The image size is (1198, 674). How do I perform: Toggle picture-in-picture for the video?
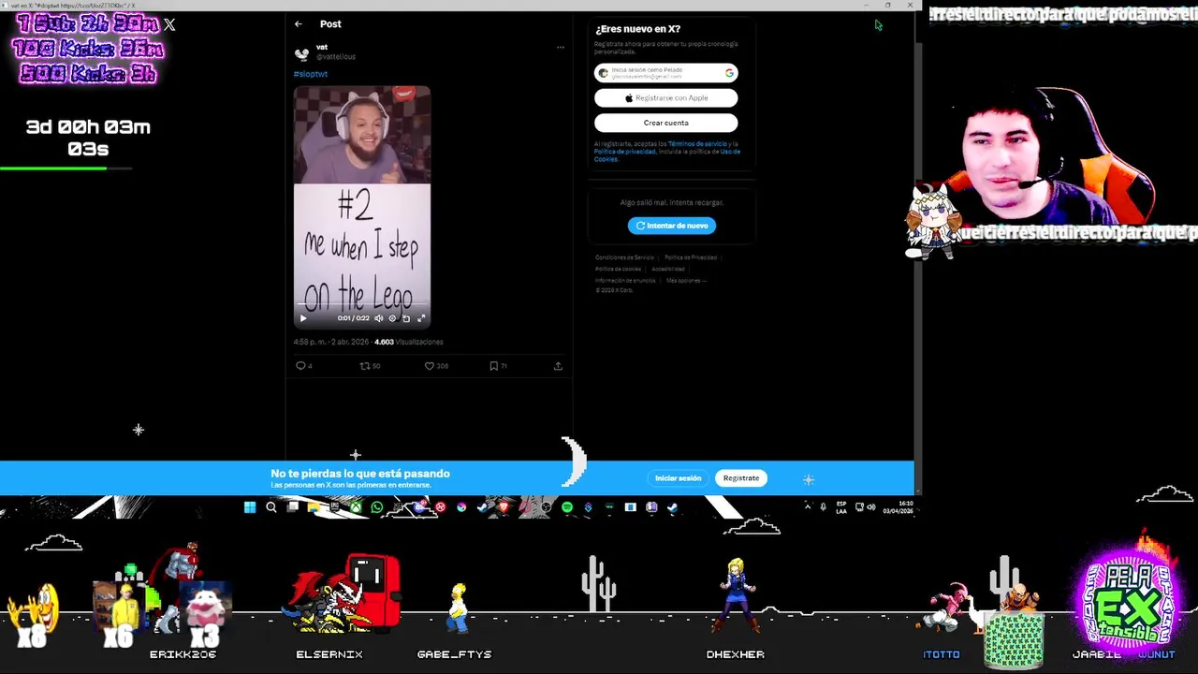(x=406, y=318)
